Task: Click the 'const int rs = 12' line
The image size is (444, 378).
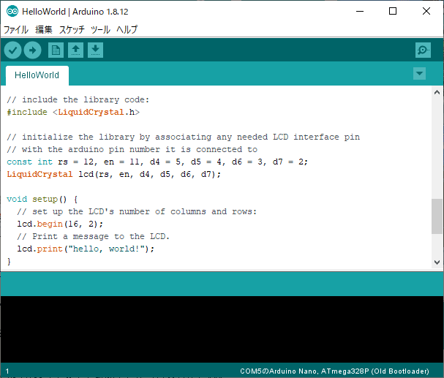Action: 157,162
